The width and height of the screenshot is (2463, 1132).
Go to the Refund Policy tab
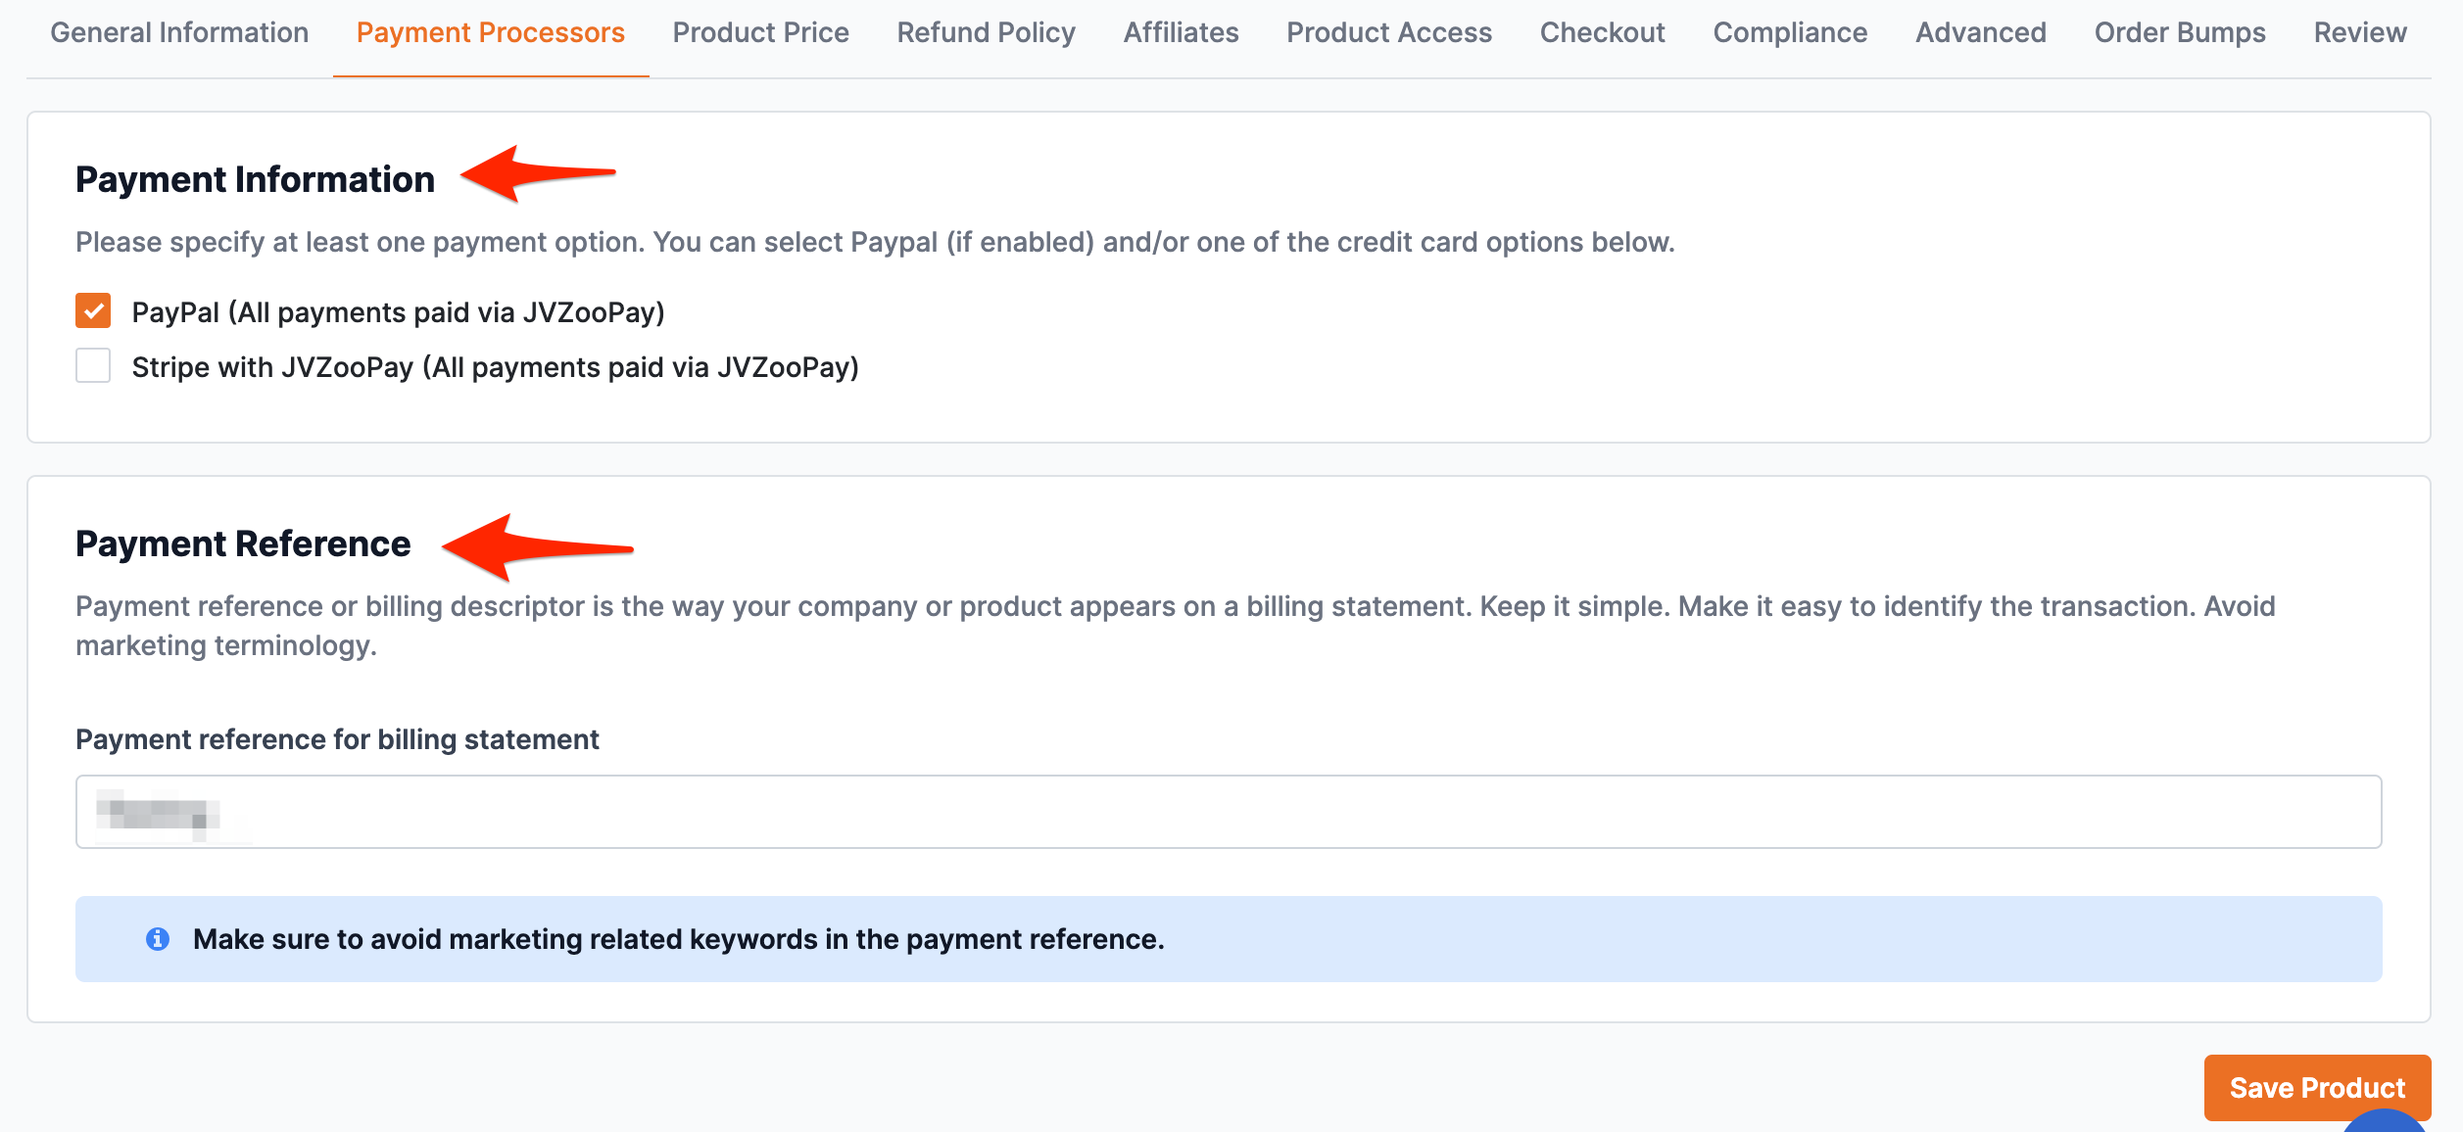[x=986, y=33]
